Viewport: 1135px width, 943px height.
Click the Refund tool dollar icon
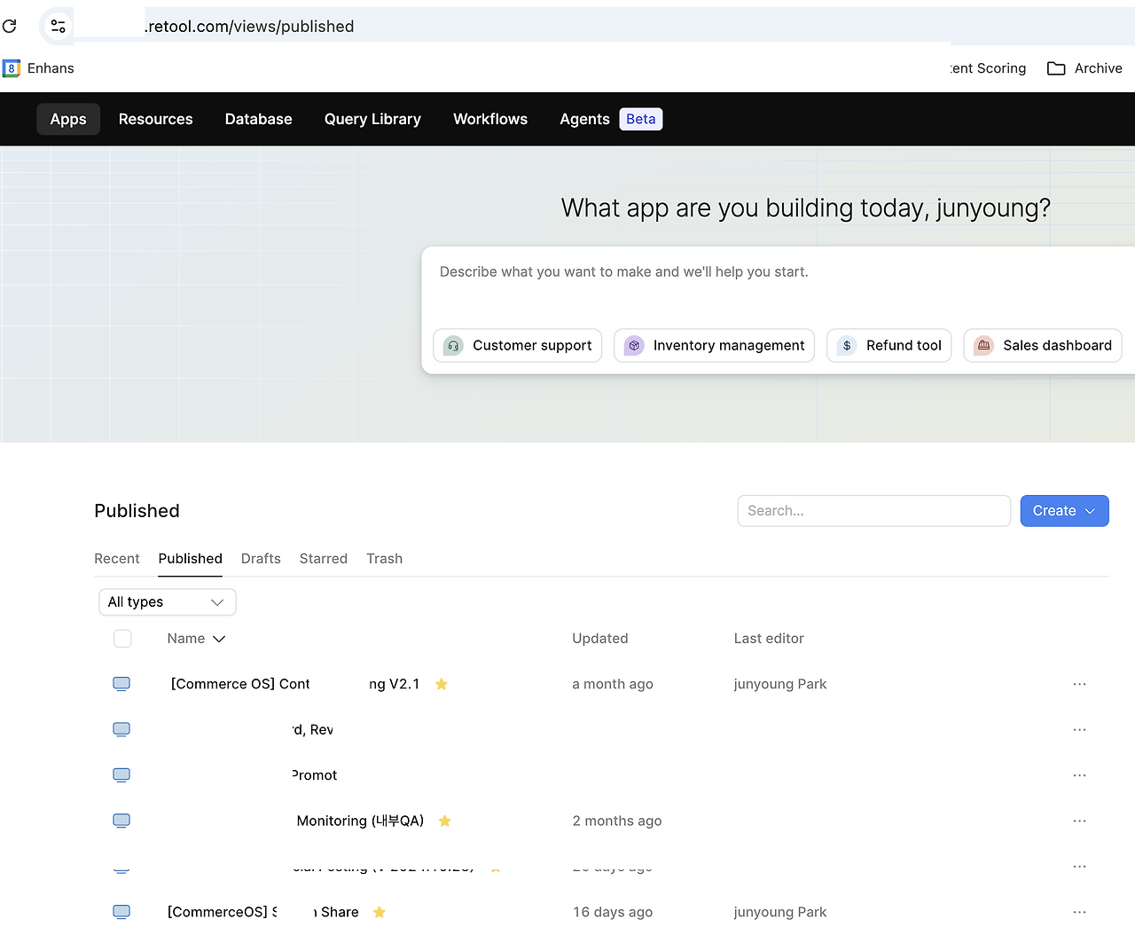pos(847,346)
